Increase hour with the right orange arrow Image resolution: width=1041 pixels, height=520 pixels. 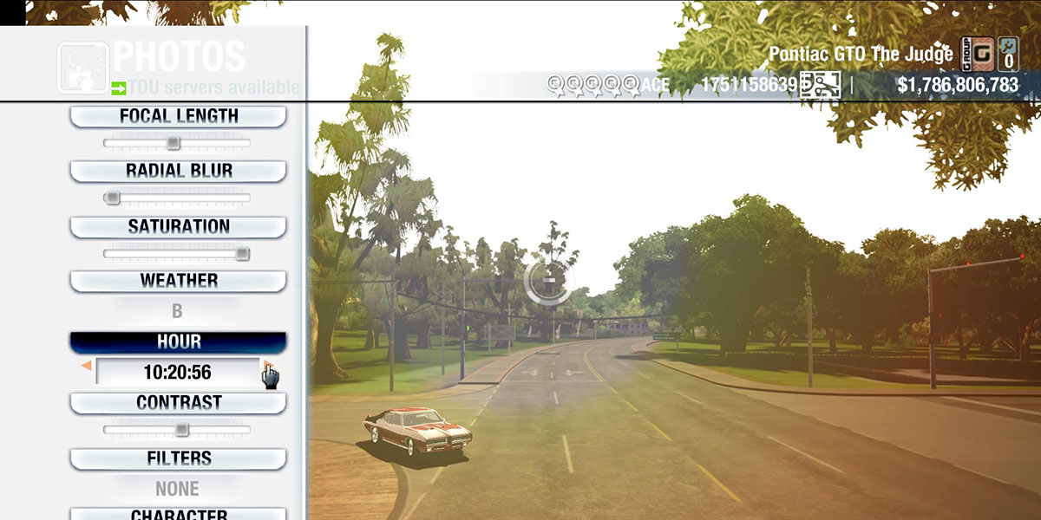pyautogui.click(x=267, y=367)
